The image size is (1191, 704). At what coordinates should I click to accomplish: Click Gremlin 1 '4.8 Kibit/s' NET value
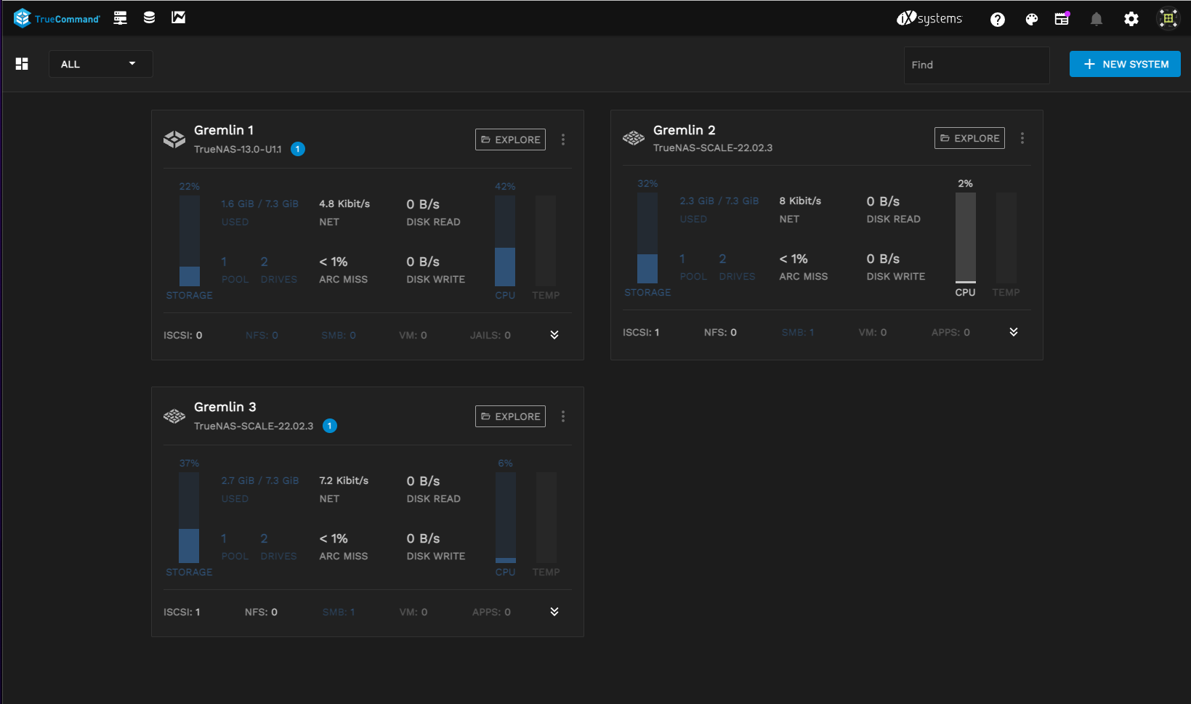344,204
